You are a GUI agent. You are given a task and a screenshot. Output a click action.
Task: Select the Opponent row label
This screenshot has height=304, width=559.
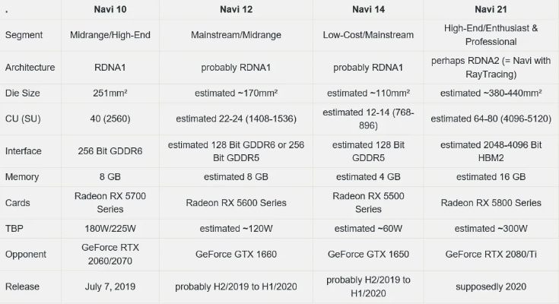pyautogui.click(x=26, y=254)
